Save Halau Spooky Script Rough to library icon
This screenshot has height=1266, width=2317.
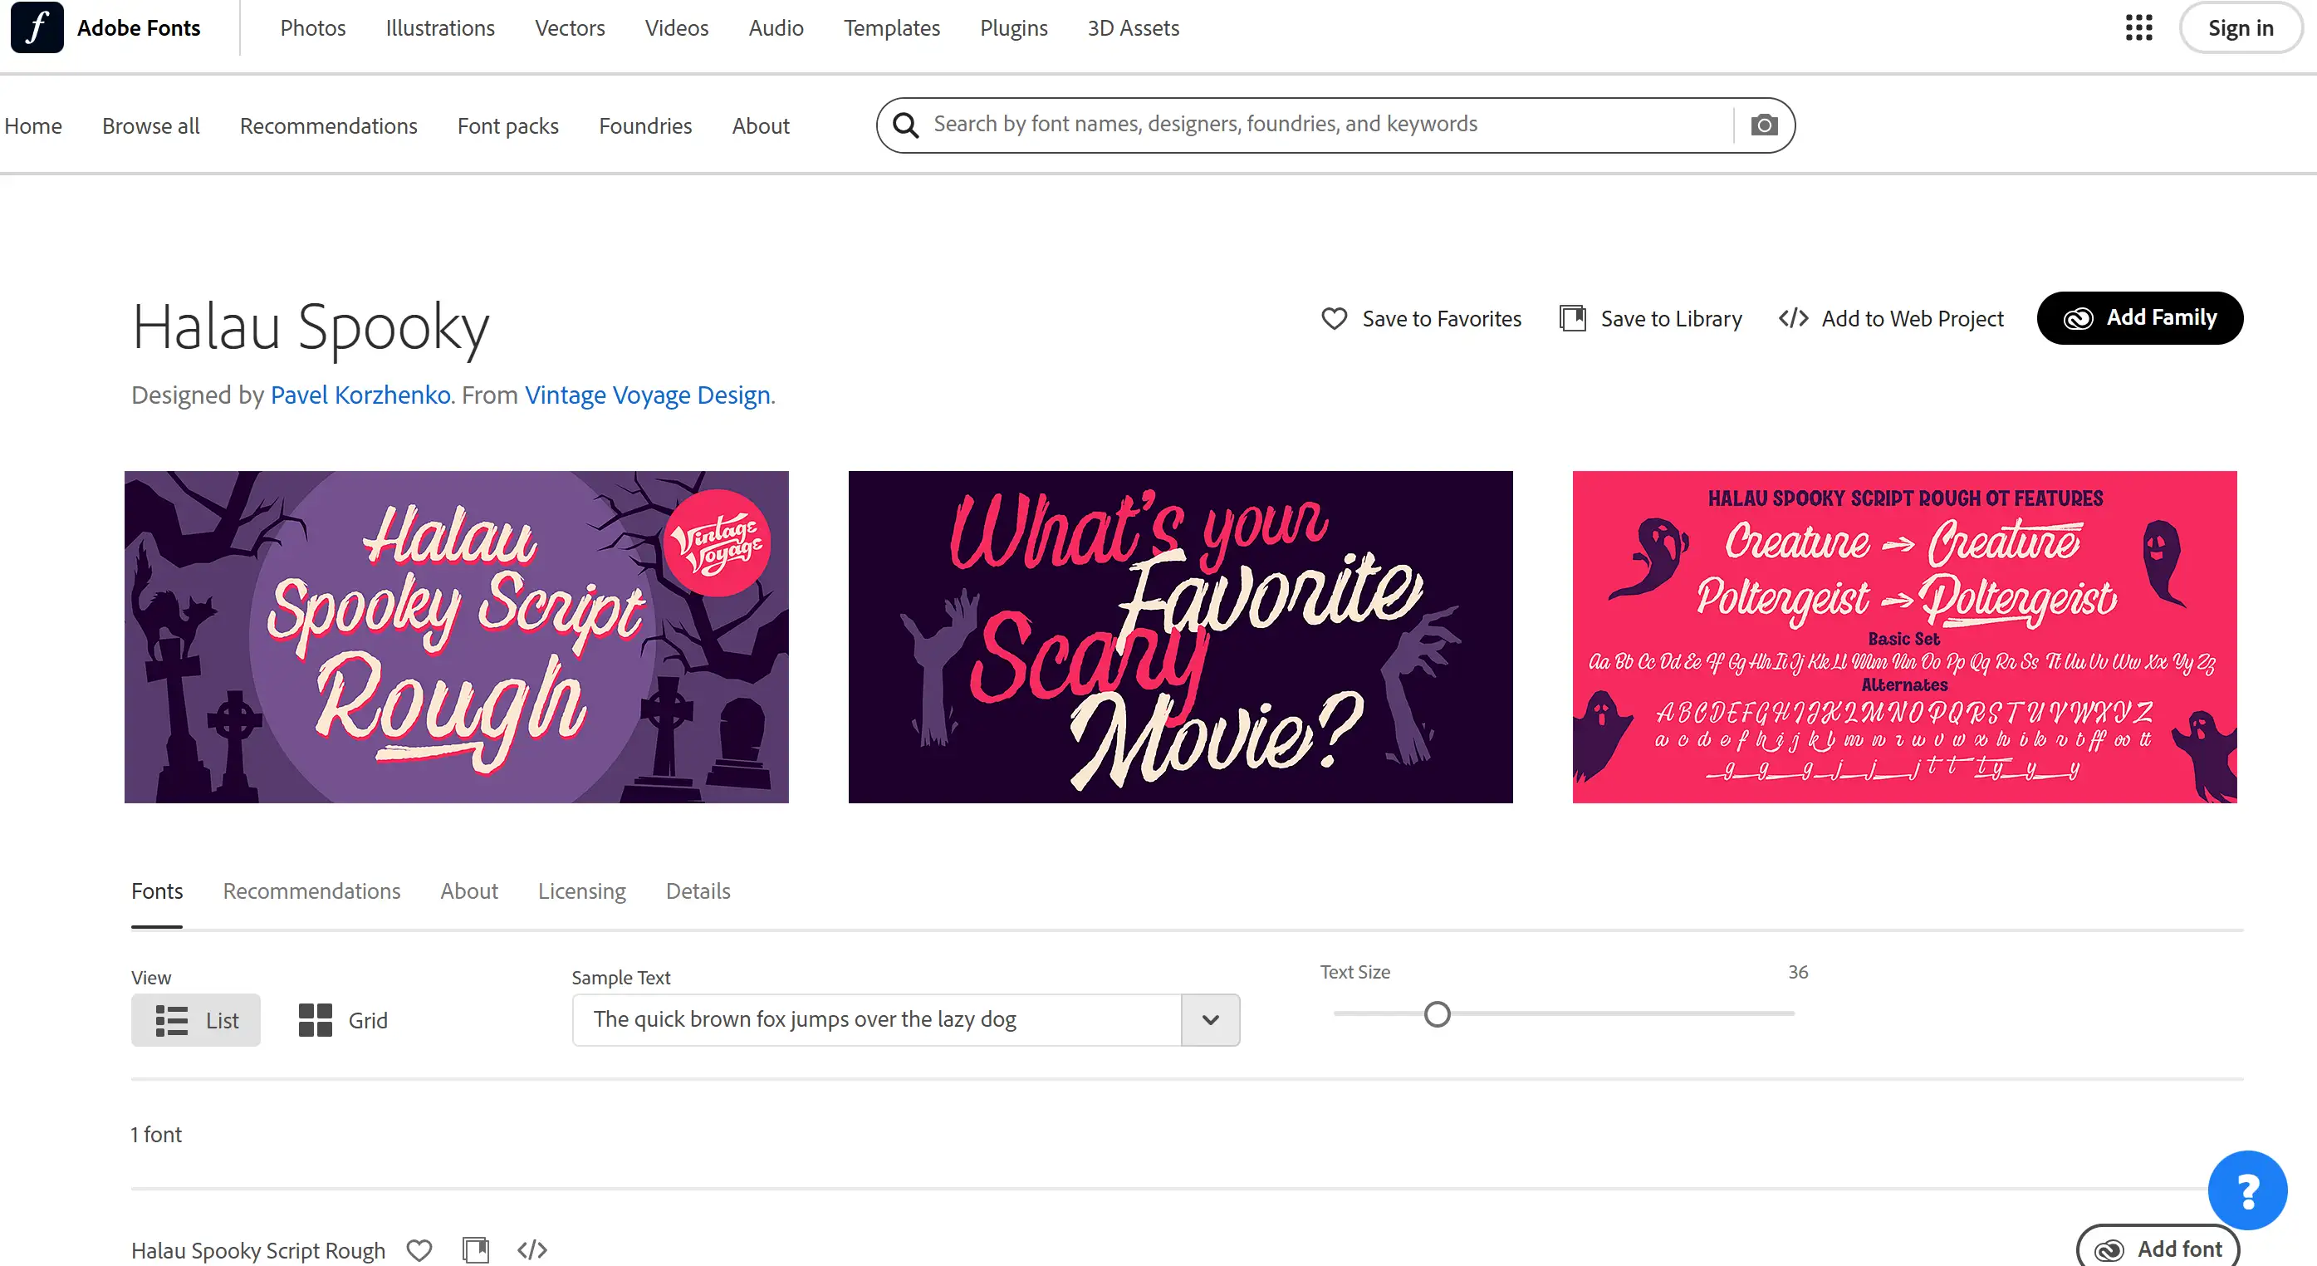click(x=476, y=1250)
